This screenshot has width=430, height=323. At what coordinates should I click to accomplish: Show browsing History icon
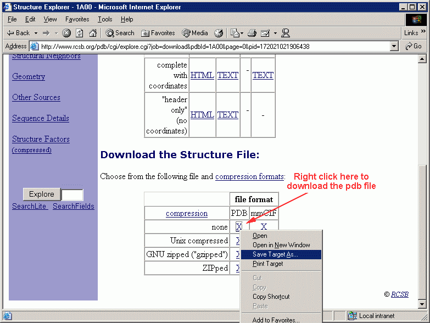click(219, 33)
